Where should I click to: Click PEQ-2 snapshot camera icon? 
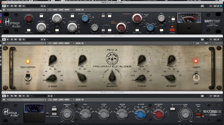202,39
